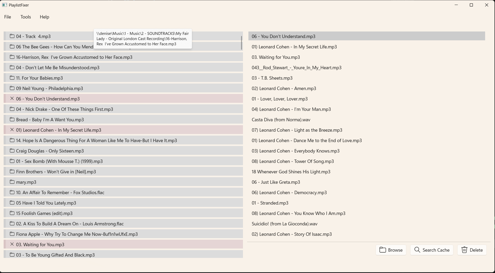Select Casta Diva (from Norma).wav in results
The image size is (495, 273).
[x=281, y=120]
